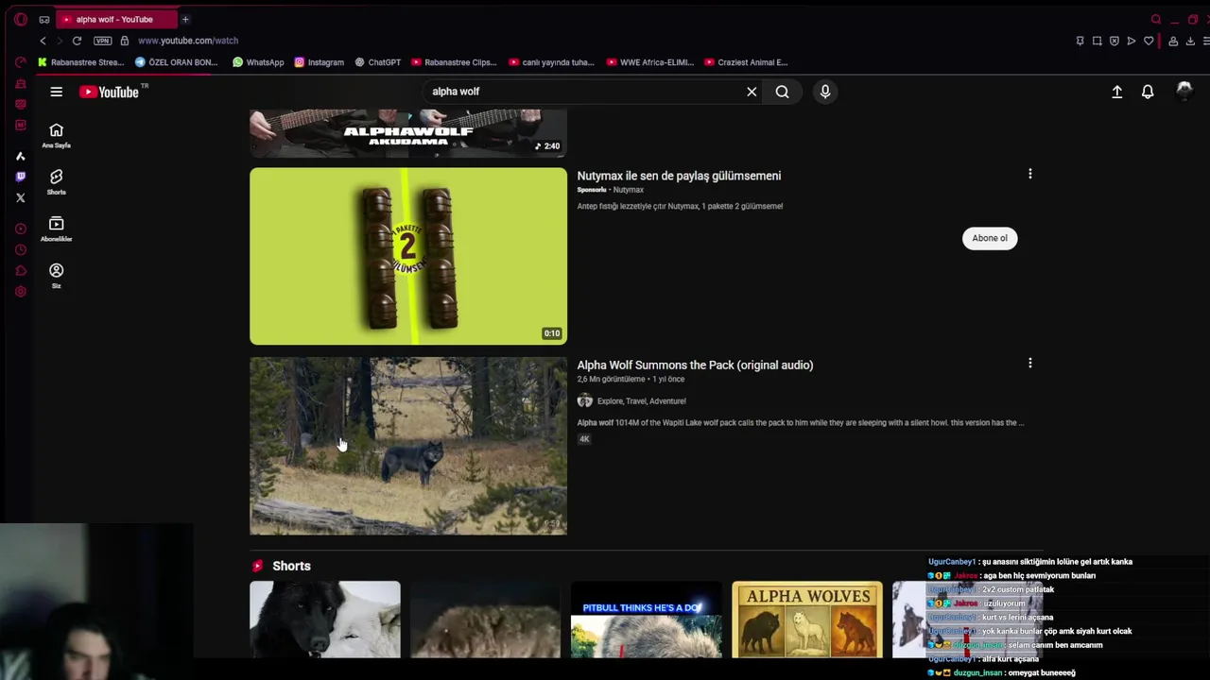Open GX Control speedometer icon in sidebar
The height and width of the screenshot is (680, 1210).
click(x=21, y=62)
